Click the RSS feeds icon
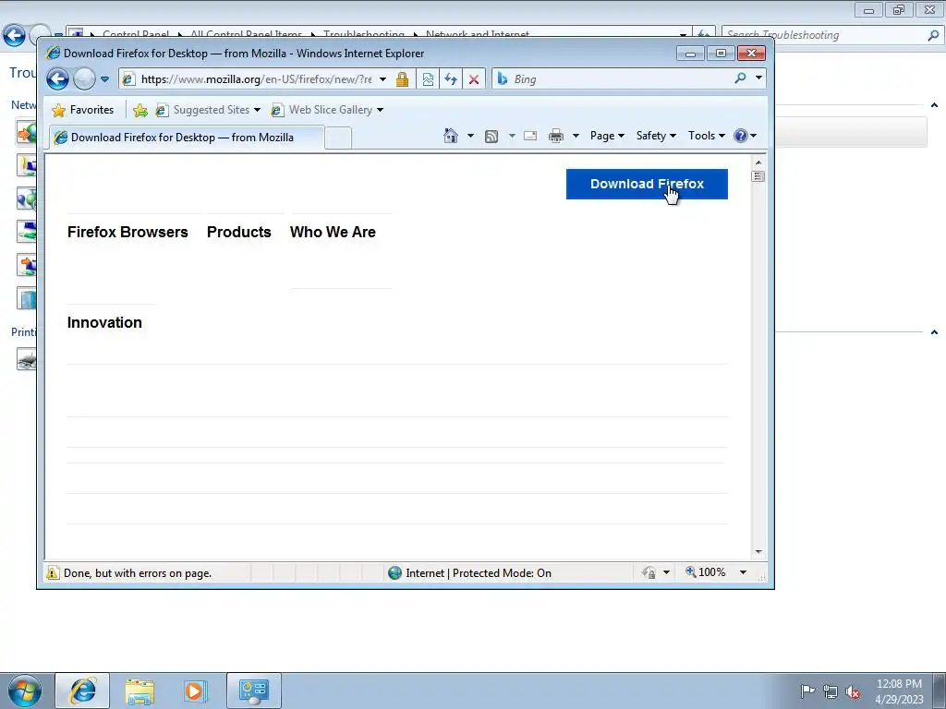 pos(491,137)
